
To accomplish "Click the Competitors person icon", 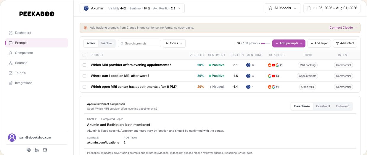I will coord(11,53).
